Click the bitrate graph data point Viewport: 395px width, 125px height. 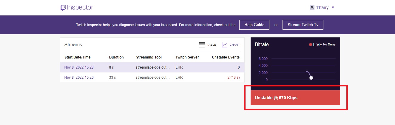click(x=311, y=78)
